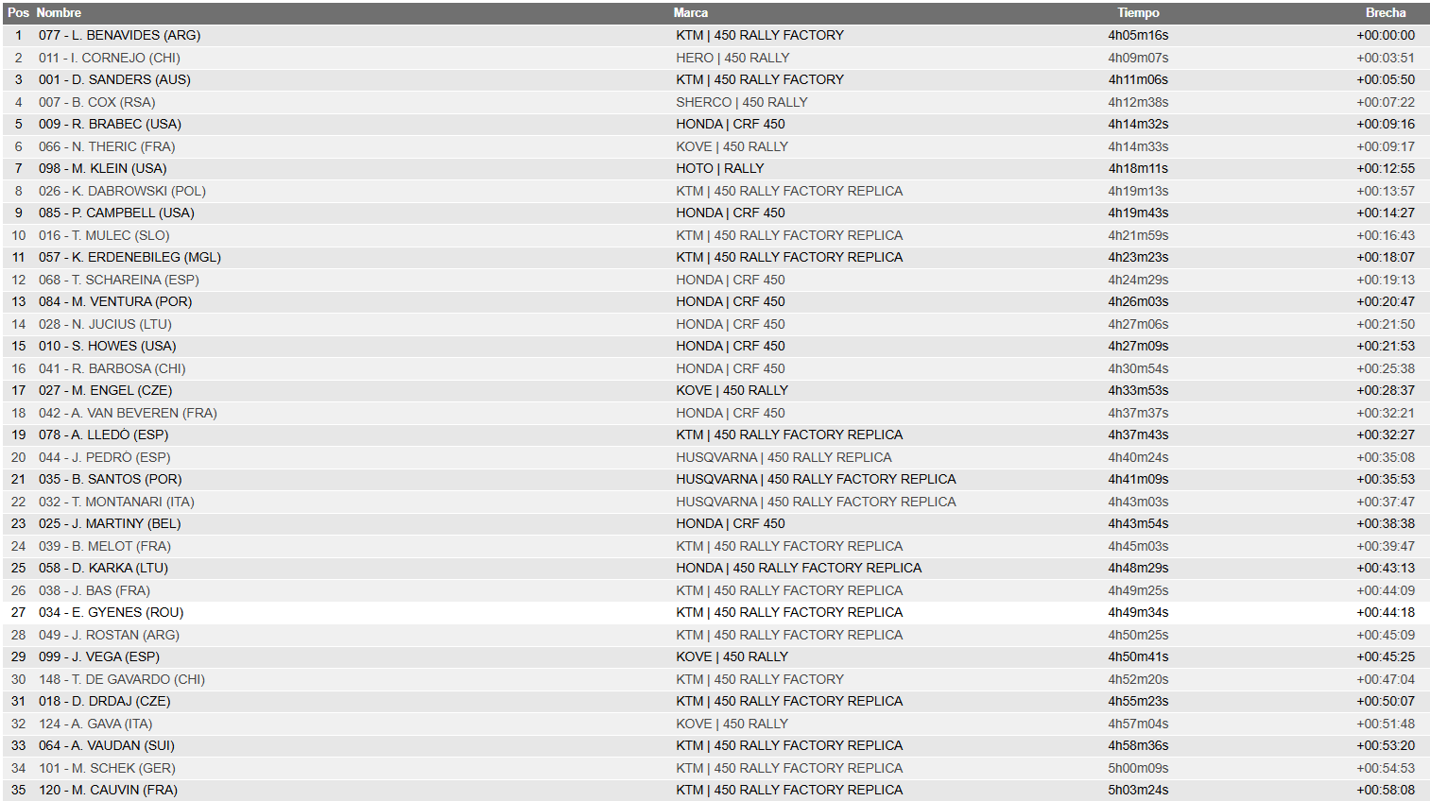Select rider 041 - R. BARBOSA (CHI)
Viewport: 1430px width, 801px height.
click(112, 368)
